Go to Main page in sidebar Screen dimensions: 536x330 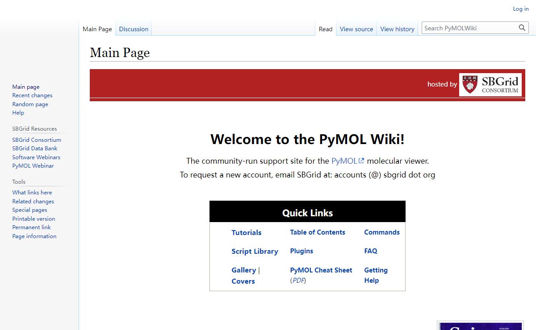[x=26, y=87]
